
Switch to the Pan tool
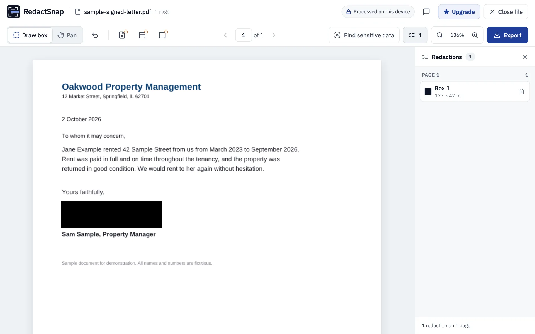point(67,35)
